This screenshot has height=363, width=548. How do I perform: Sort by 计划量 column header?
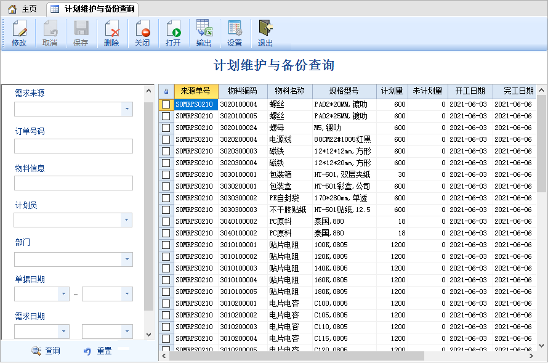[x=392, y=91]
